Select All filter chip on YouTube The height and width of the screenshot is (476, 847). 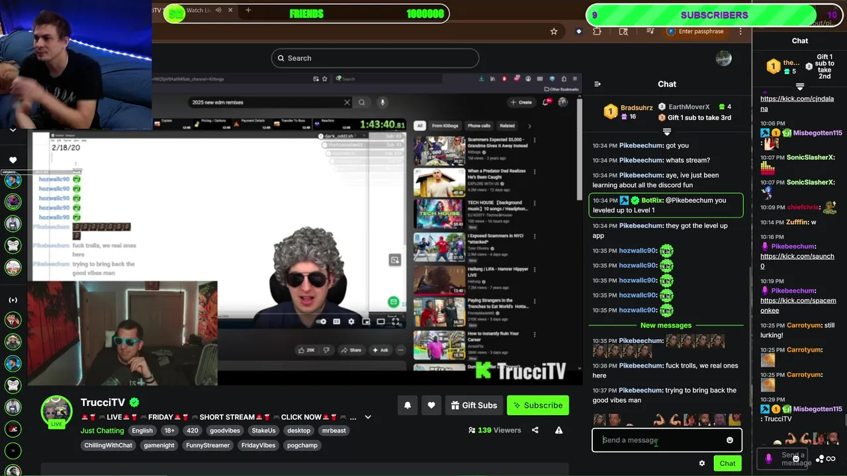tap(419, 126)
